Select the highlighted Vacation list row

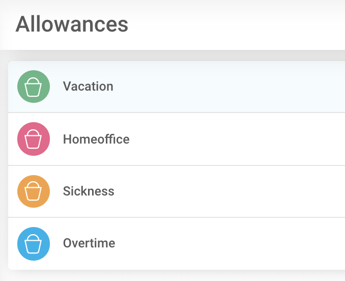click(x=204, y=87)
